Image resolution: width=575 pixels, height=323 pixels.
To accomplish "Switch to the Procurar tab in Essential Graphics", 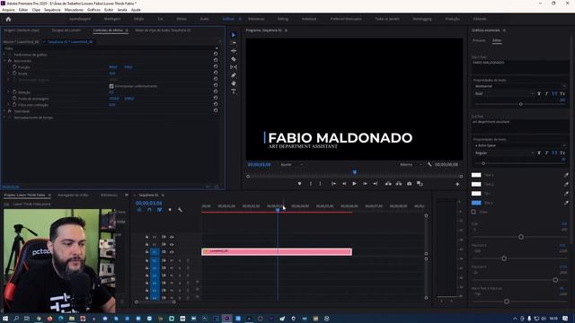I will point(479,40).
